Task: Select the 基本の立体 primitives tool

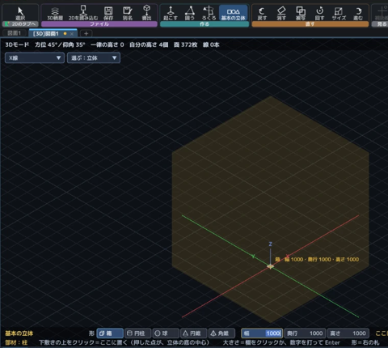Action: tap(234, 14)
